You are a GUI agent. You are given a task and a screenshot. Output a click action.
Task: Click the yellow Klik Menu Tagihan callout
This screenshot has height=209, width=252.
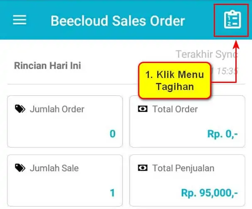tap(175, 80)
